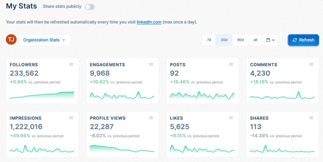Image resolution: width=323 pixels, height=162 pixels.
Task: Click the camera icon on Engagements card
Action: pos(151,64)
